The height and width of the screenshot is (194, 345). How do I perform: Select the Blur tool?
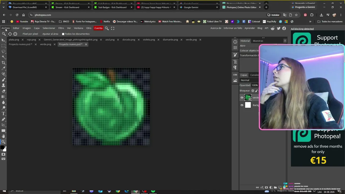point(4,102)
